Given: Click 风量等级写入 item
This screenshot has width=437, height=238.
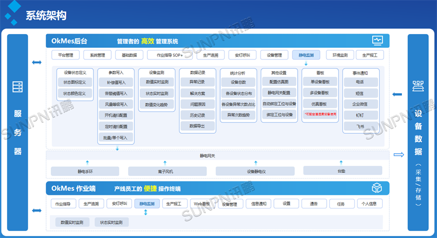Looking at the screenshot, I should (116, 104).
